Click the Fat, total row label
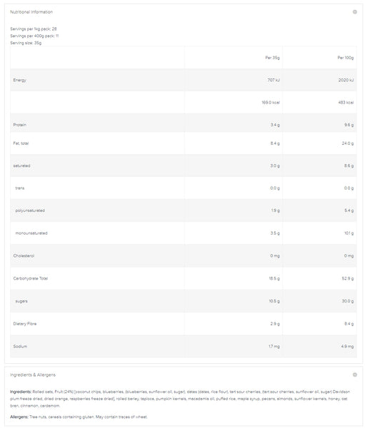 click(x=21, y=143)
